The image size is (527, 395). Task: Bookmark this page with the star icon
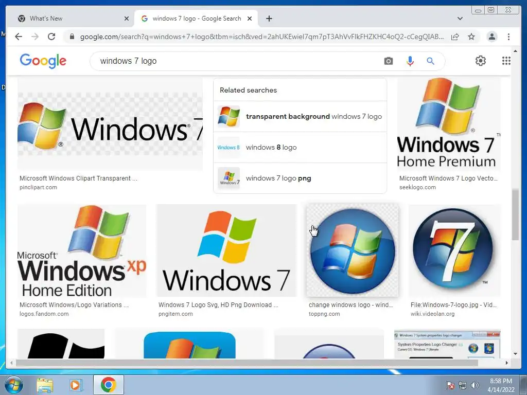471,37
